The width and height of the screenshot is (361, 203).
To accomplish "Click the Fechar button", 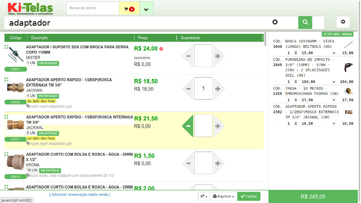I will tap(249, 196).
